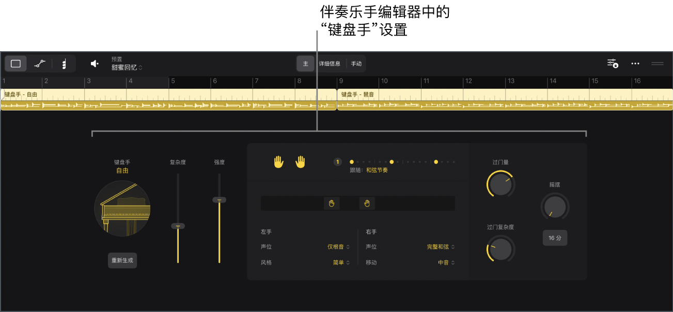
Task: Click the 风格 row label
Action: click(267, 262)
